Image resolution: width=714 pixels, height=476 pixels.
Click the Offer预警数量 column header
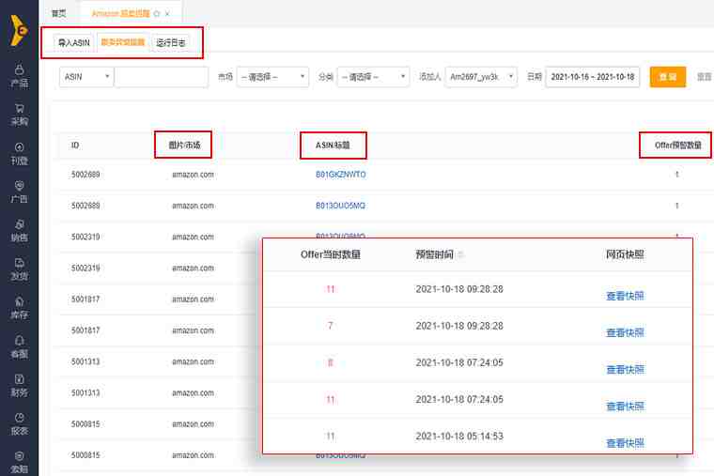tap(677, 146)
